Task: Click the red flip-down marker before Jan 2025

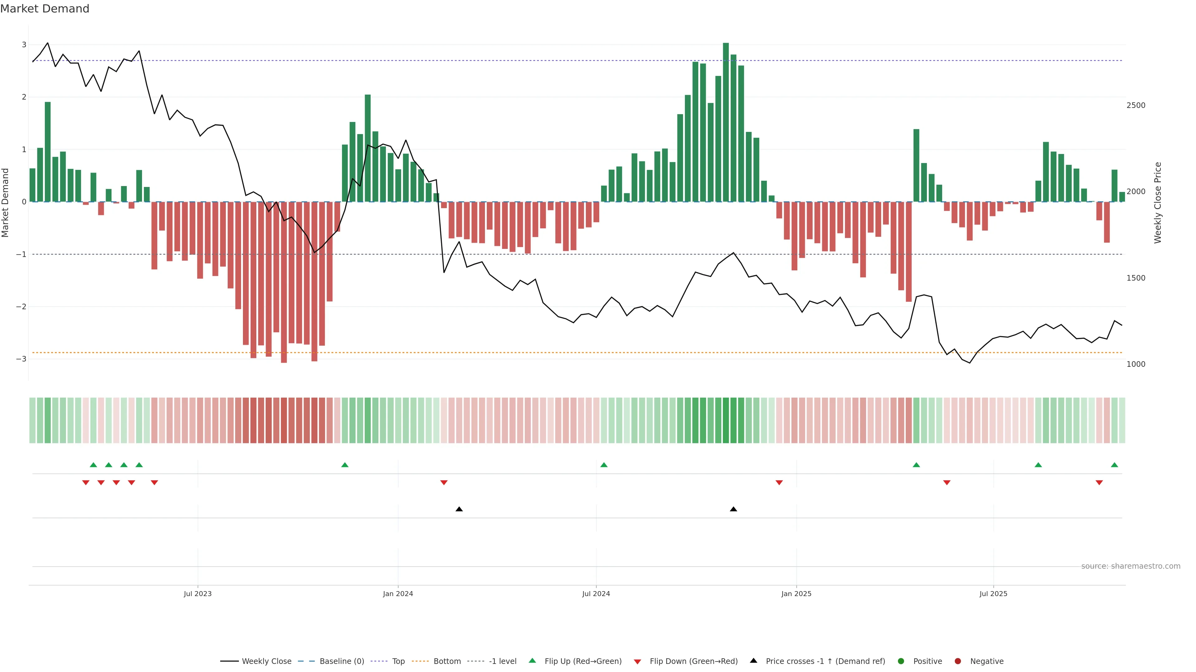Action: click(779, 482)
